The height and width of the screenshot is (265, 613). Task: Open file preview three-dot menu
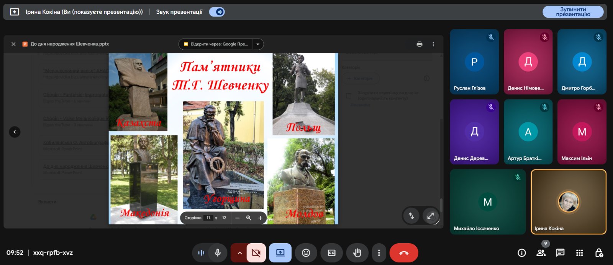433,44
